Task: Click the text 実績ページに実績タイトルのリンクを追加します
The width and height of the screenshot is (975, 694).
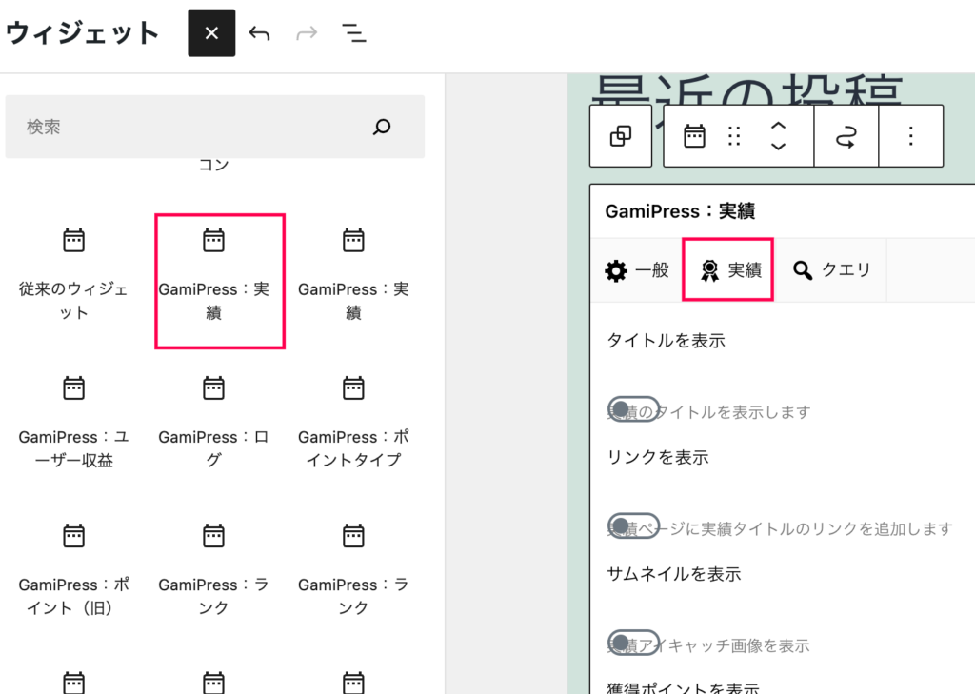Action: (x=780, y=528)
